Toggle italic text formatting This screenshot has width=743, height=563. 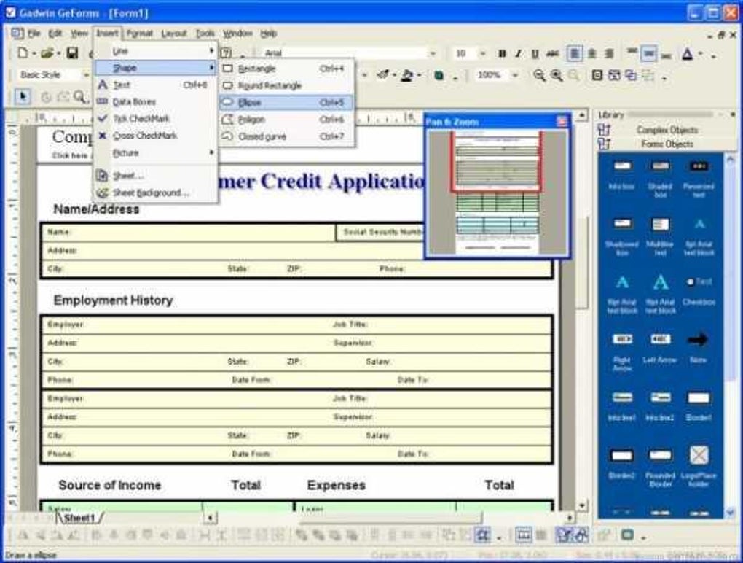(517, 53)
